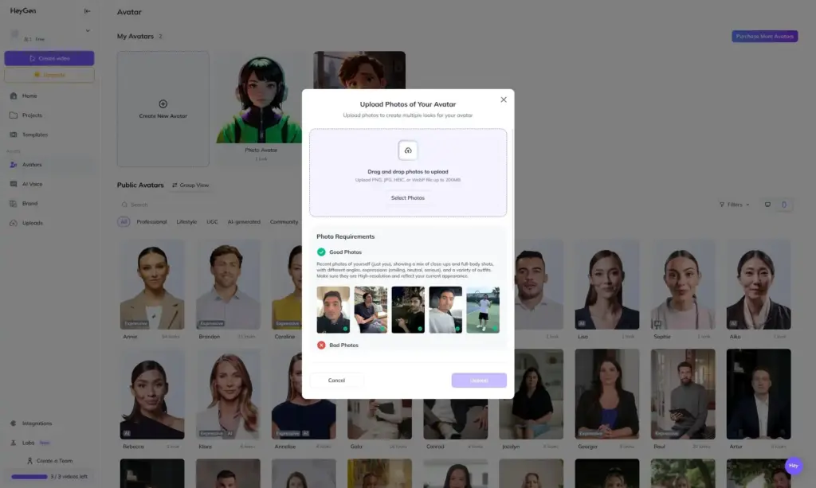The width and height of the screenshot is (816, 488).
Task: Select the Lisa avatar thumbnail
Action: tap(606, 284)
